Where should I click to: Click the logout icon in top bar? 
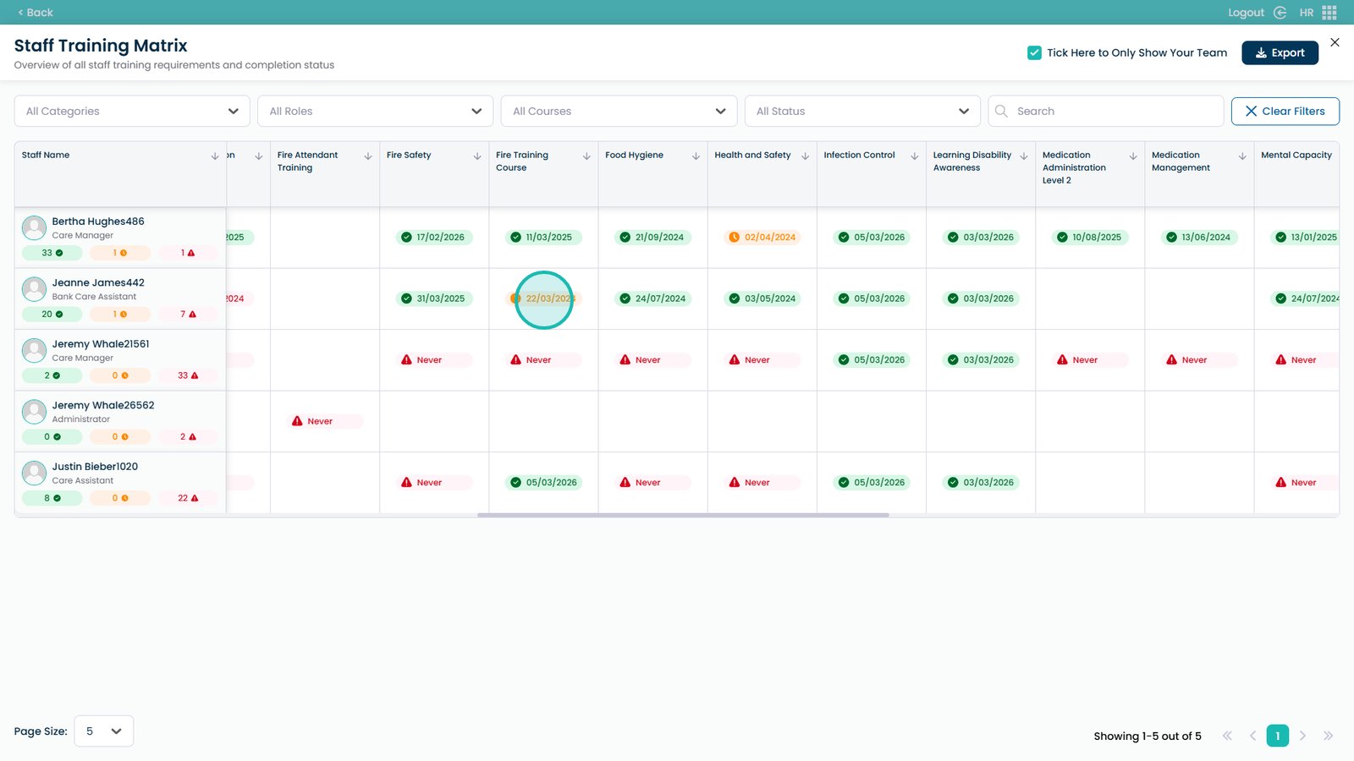click(1280, 13)
